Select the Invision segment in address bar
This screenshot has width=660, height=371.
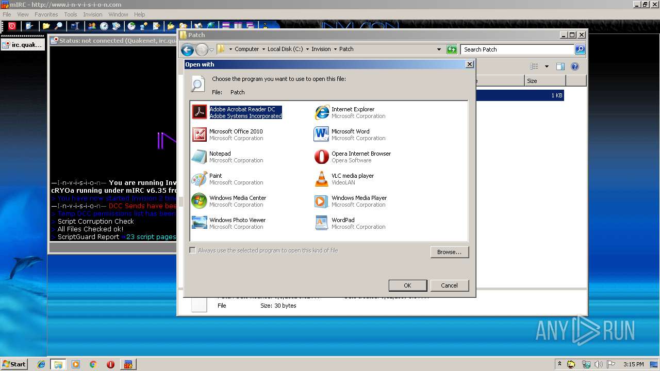(x=321, y=49)
